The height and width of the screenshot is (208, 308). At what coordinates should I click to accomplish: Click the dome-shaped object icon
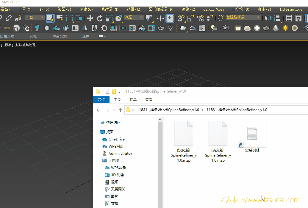pos(247,28)
